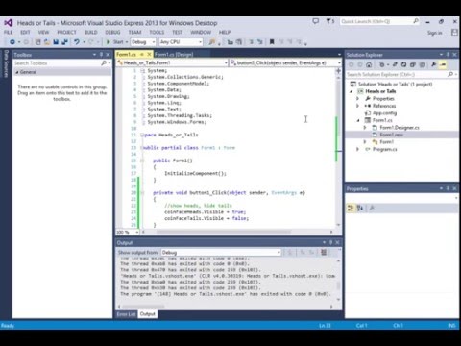Image resolution: width=461 pixels, height=346 pixels.
Task: Open the EDIT menu
Action: [x=25, y=32]
